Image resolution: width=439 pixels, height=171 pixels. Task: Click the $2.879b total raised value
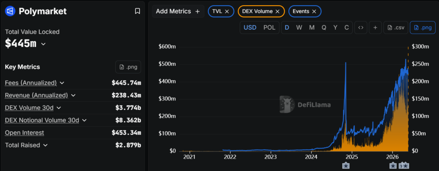point(128,145)
